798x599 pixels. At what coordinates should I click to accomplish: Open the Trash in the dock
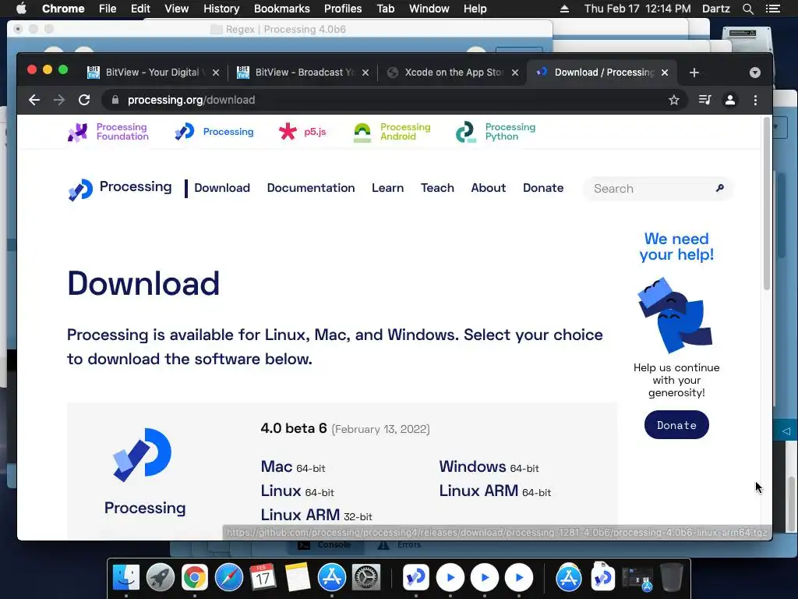tap(671, 578)
